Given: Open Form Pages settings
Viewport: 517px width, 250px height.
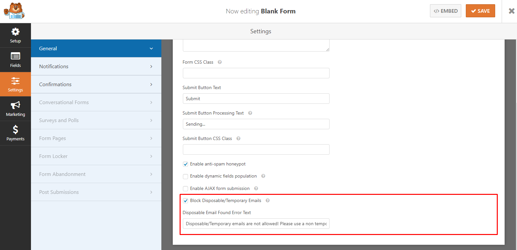Looking at the screenshot, I should coord(96,138).
